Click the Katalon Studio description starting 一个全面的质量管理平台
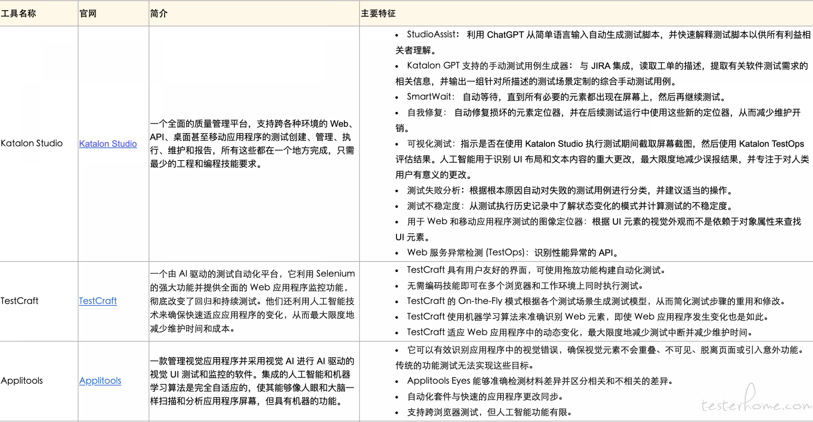Screen dimensions: 813x422 (252, 144)
